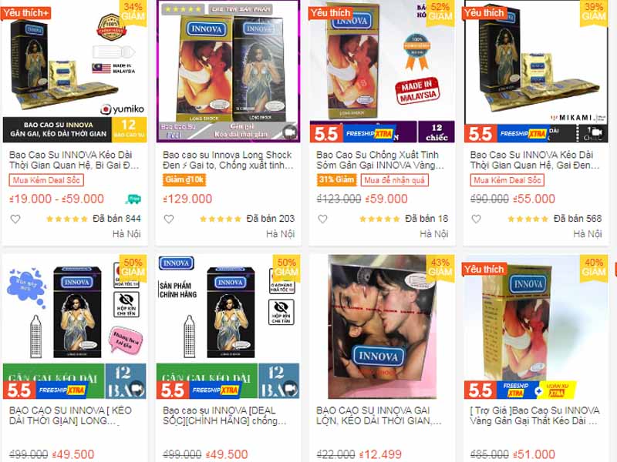Open kissing couple INNOVA box thumbnail
Image resolution: width=617 pixels, height=462 pixels.
[382, 326]
